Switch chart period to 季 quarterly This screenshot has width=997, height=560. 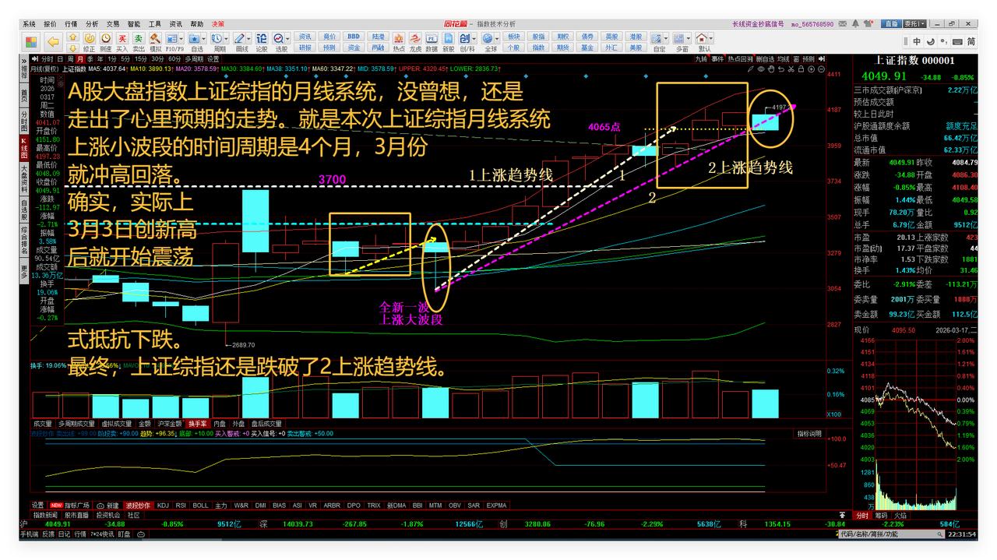coord(90,59)
